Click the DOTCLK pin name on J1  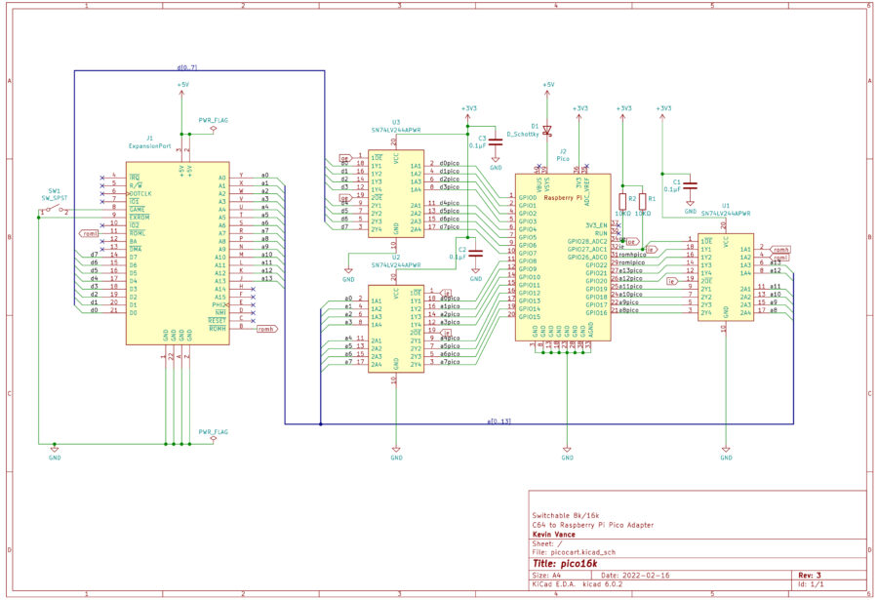pyautogui.click(x=140, y=193)
